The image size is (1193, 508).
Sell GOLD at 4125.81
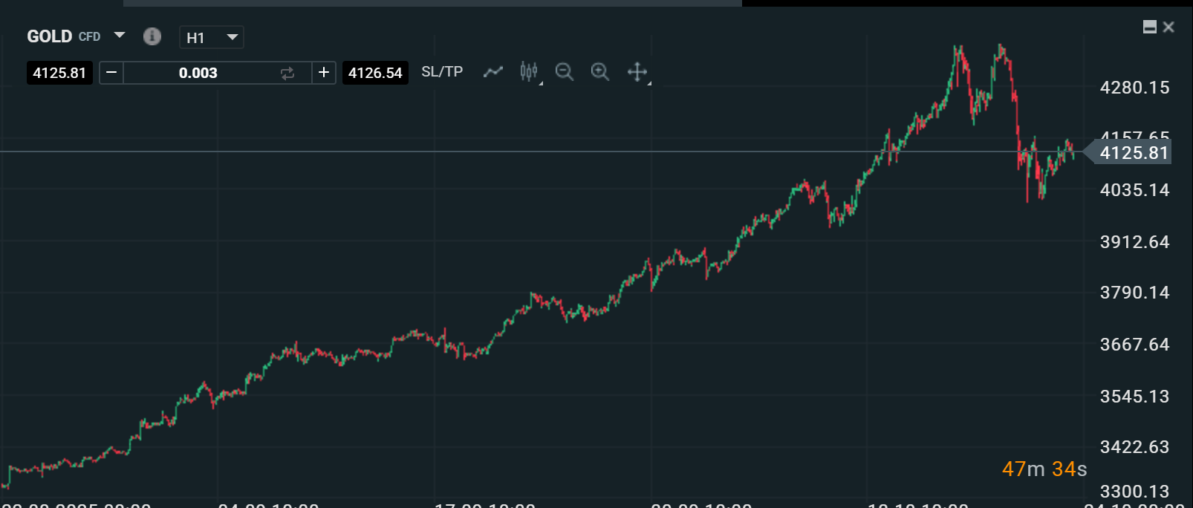coord(59,73)
